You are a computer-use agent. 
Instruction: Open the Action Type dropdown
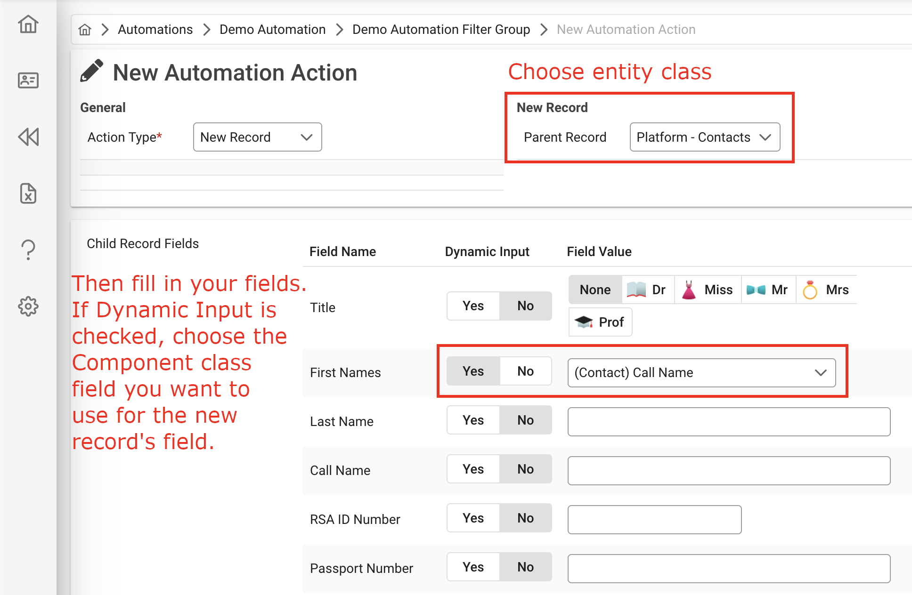pyautogui.click(x=257, y=137)
